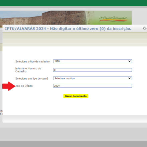Focus the Ano do Débito field showing 2024
Image resolution: width=147 pixels, height=147 pixels.
[93, 86]
